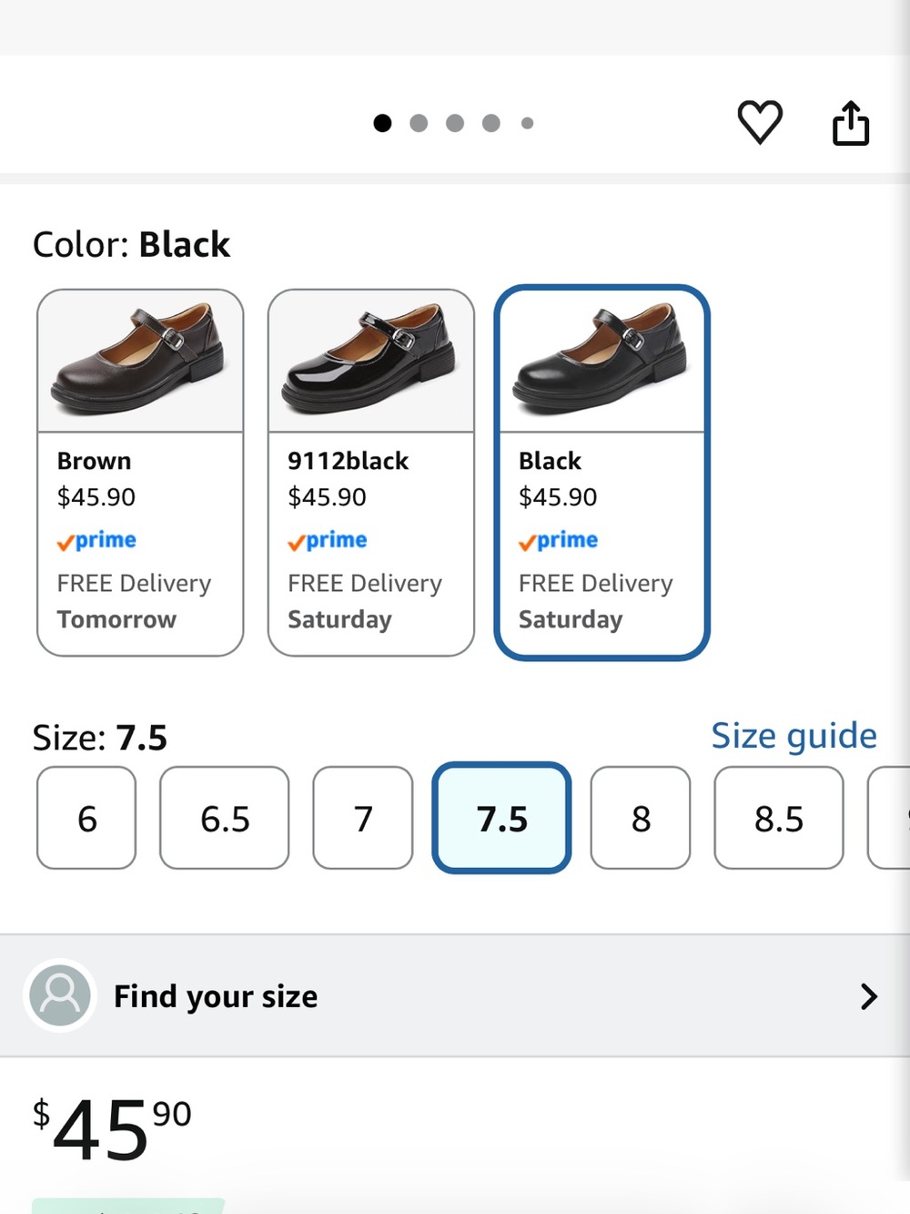Image resolution: width=910 pixels, height=1214 pixels.
Task: Select size 6.5 option
Action: pyautogui.click(x=225, y=818)
